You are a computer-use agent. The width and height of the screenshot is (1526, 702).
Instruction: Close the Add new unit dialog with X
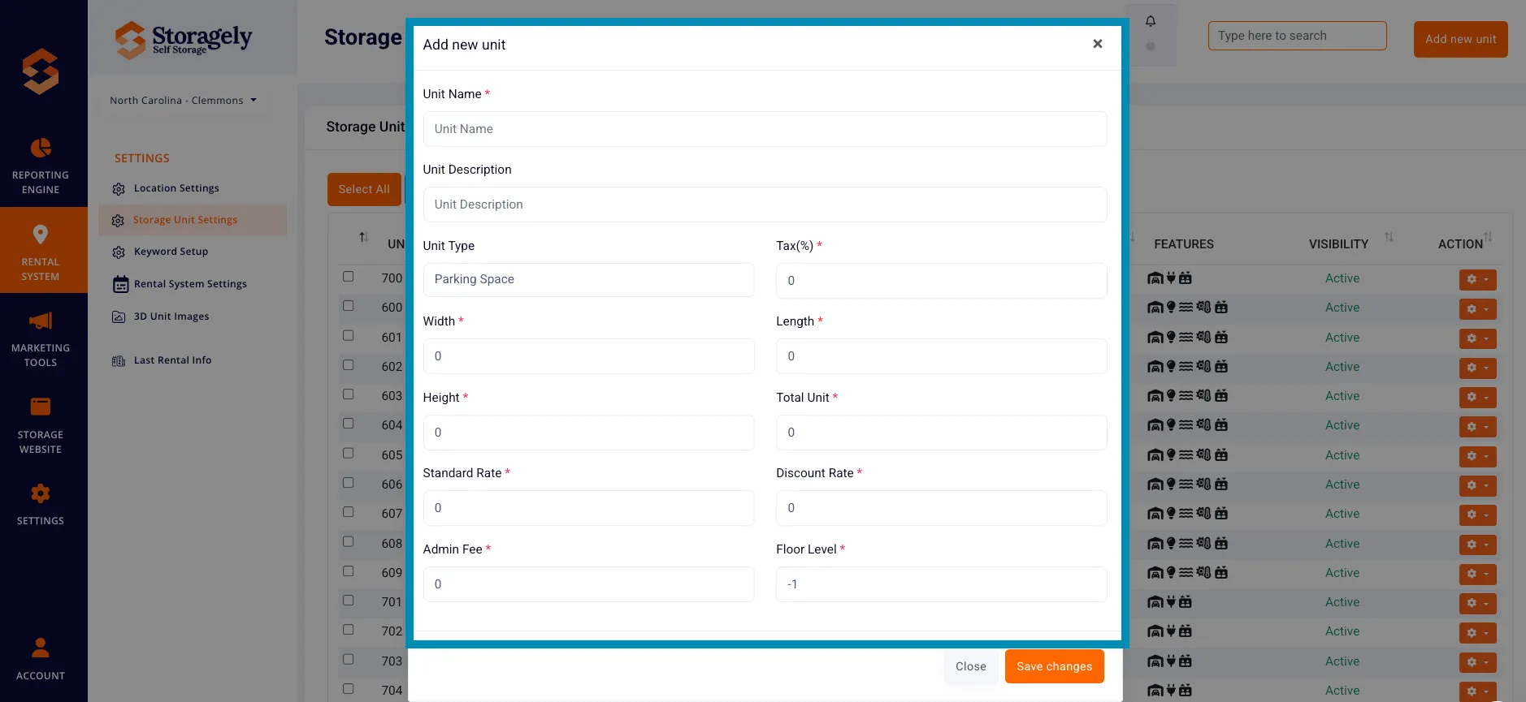[1097, 44]
